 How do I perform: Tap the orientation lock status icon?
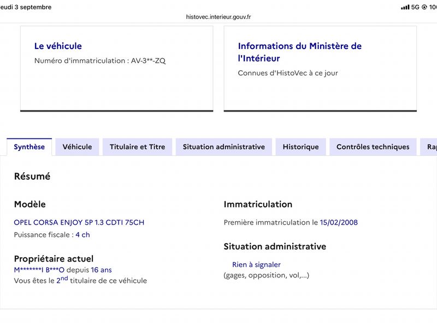[x=424, y=7]
